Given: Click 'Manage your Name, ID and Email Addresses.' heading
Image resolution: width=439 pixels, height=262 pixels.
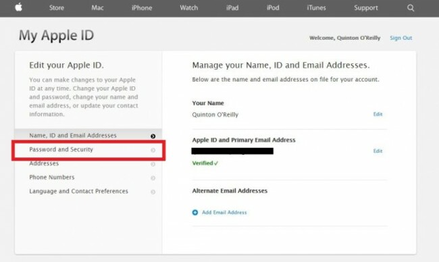Looking at the screenshot, I should 281,65.
